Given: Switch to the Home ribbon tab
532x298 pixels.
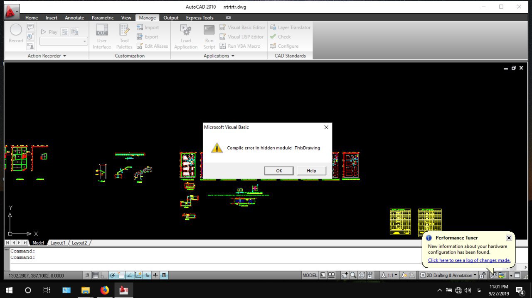Looking at the screenshot, I should pyautogui.click(x=32, y=18).
